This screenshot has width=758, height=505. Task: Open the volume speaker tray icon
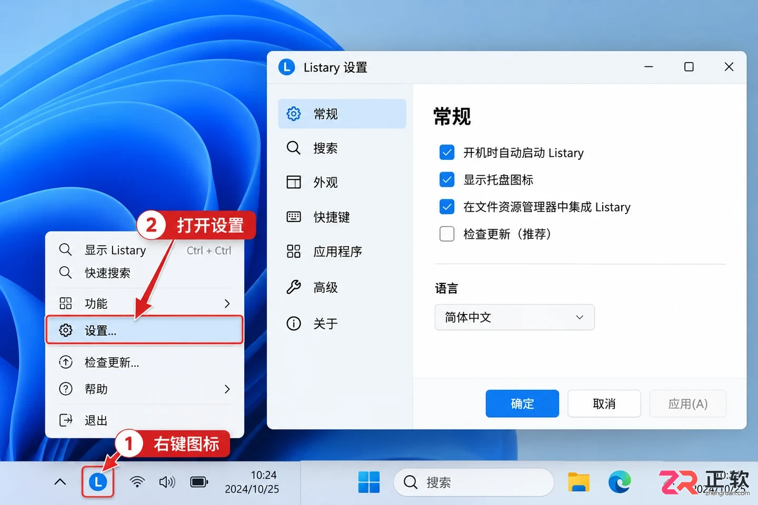click(167, 482)
